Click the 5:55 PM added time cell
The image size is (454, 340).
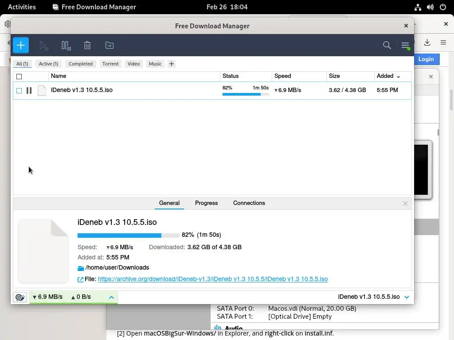click(x=387, y=90)
